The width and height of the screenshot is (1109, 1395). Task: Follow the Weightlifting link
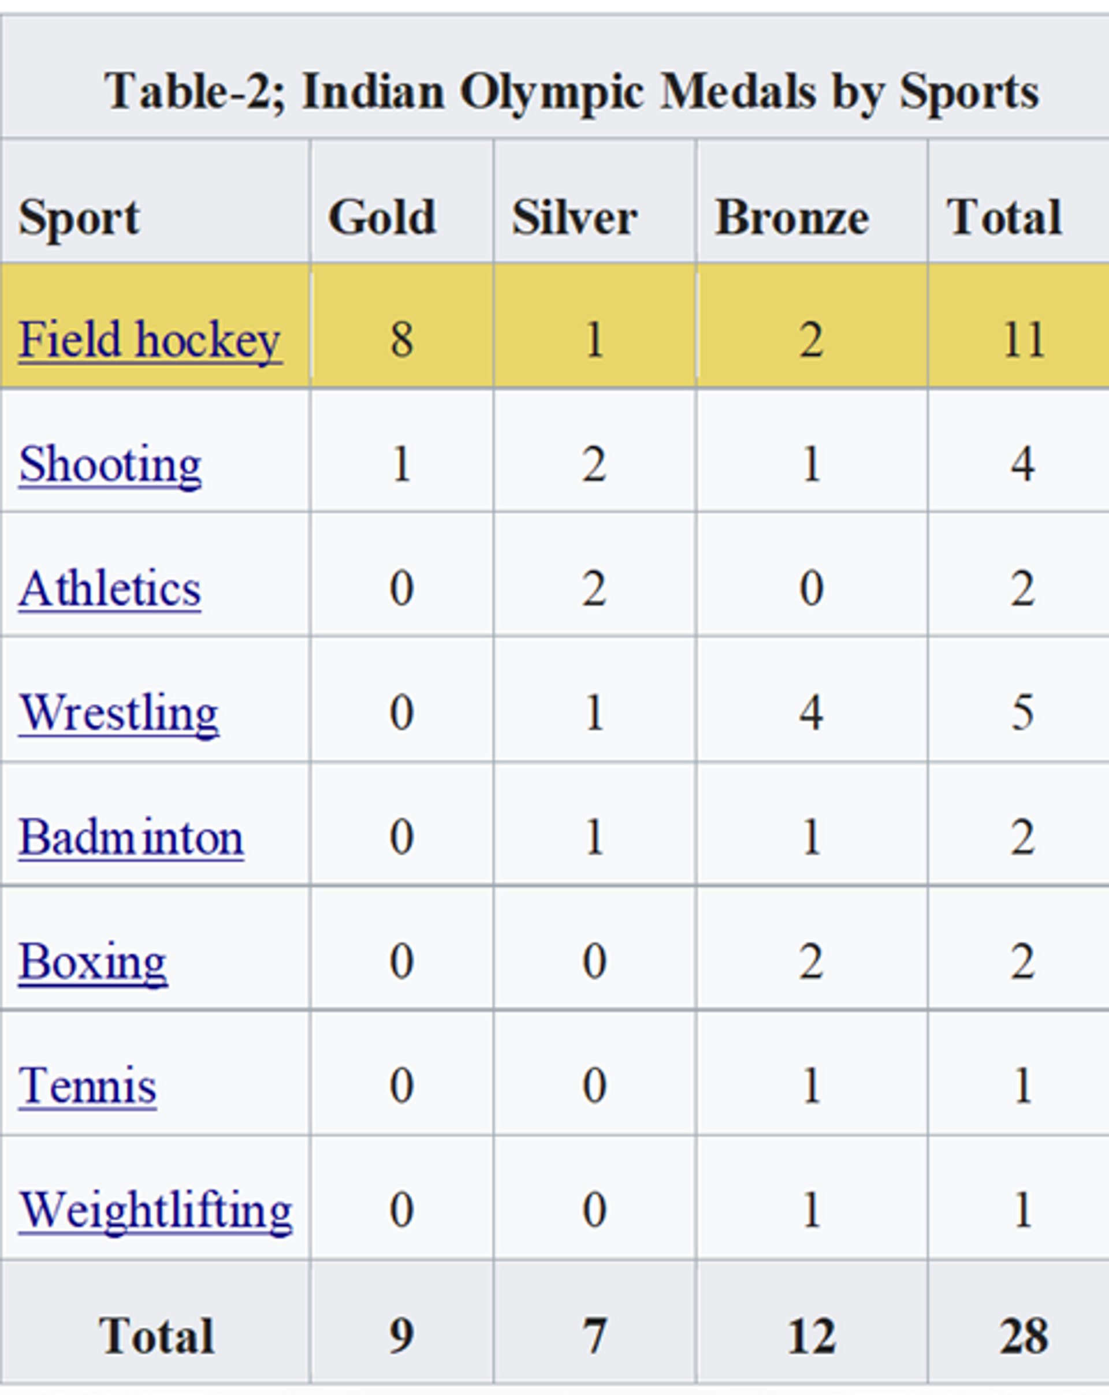155,1209
